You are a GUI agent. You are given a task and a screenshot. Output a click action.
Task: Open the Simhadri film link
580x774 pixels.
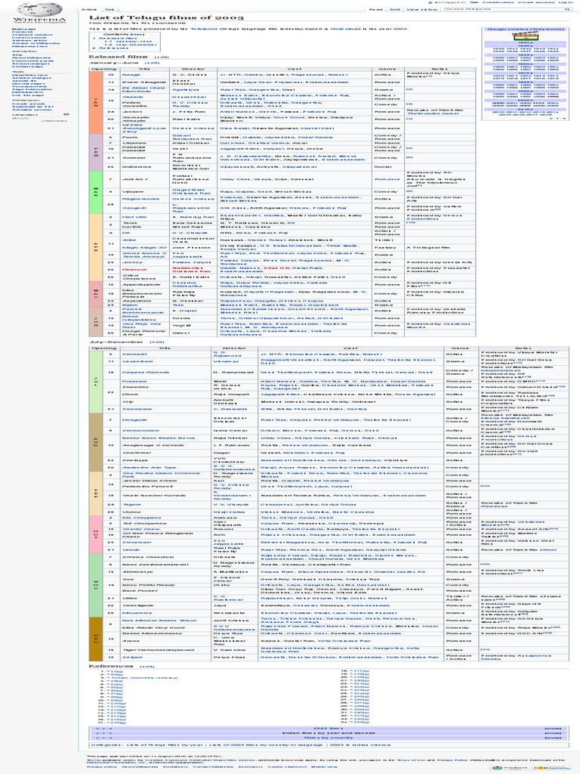pyautogui.click(x=134, y=354)
